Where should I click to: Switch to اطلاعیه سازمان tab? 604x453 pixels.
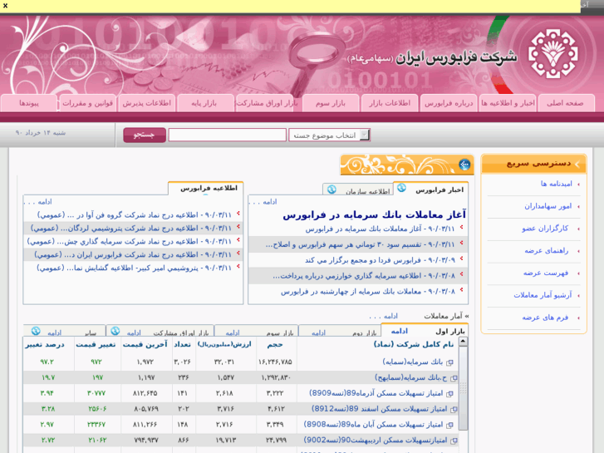[x=368, y=191]
